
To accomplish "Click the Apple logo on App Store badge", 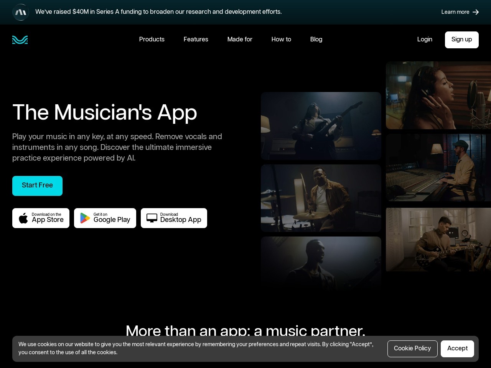I will pos(23,218).
